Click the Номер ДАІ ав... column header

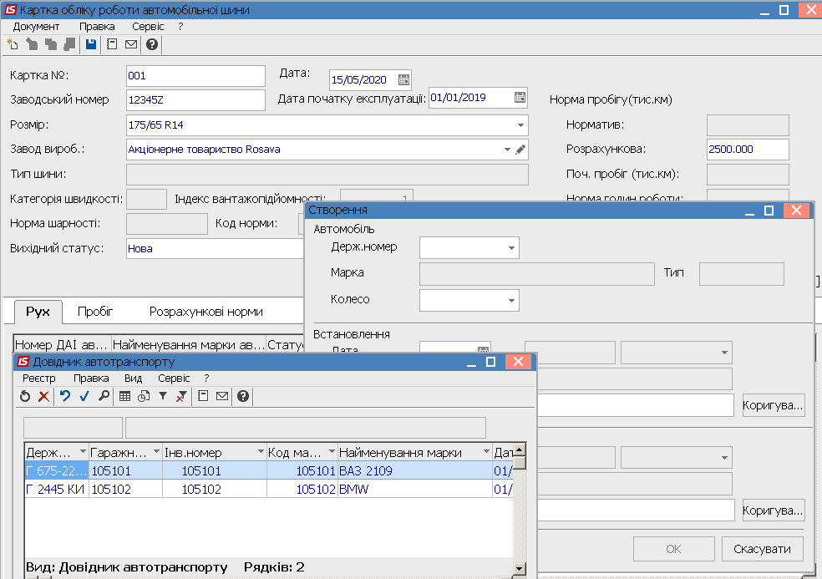[x=62, y=344]
